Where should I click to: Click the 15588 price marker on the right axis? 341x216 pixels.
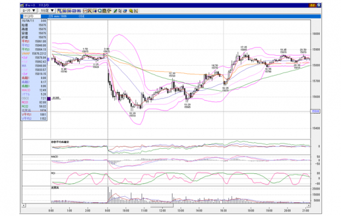click(315, 112)
